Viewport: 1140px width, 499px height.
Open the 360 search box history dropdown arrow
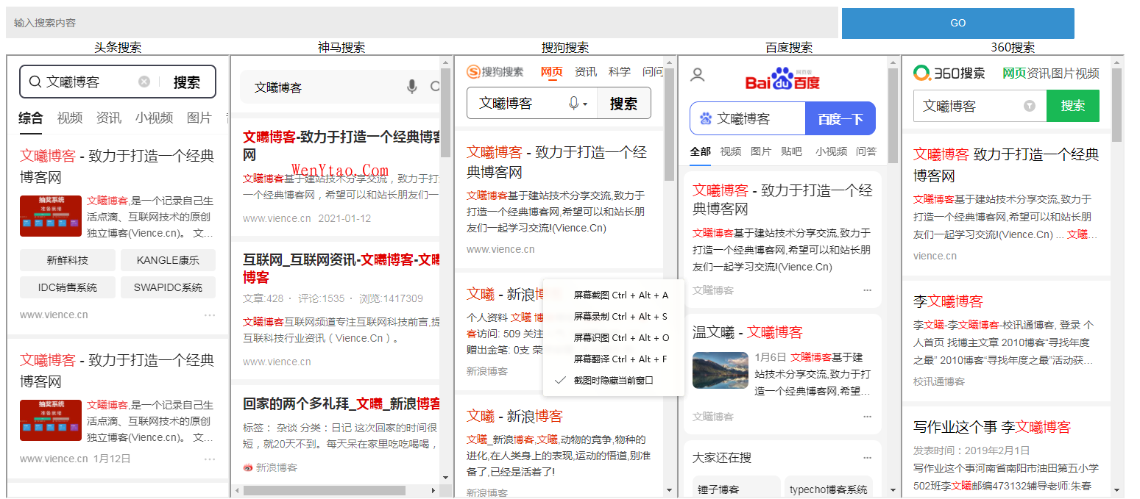[1030, 106]
